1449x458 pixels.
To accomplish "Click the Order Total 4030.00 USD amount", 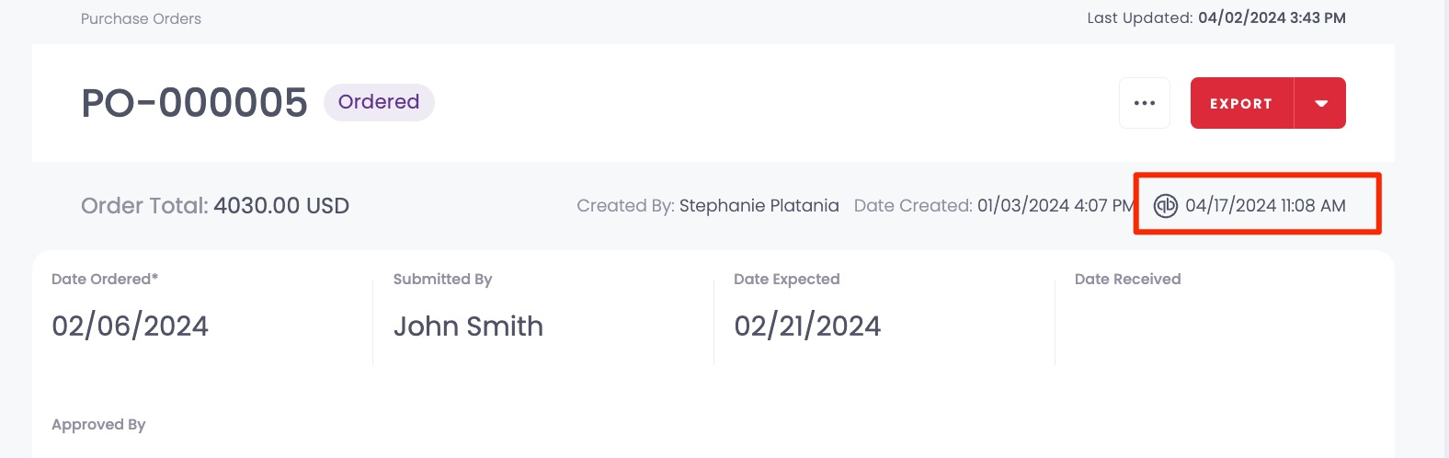I will [x=281, y=206].
